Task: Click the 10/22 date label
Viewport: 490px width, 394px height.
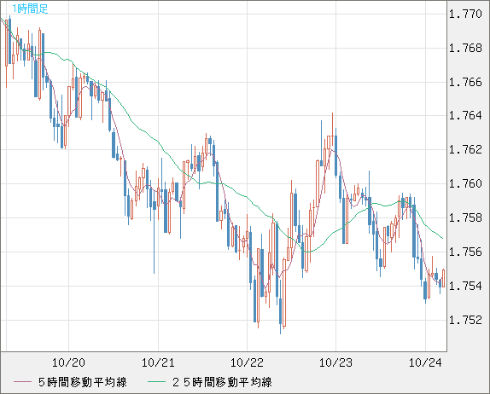Action: click(x=247, y=362)
